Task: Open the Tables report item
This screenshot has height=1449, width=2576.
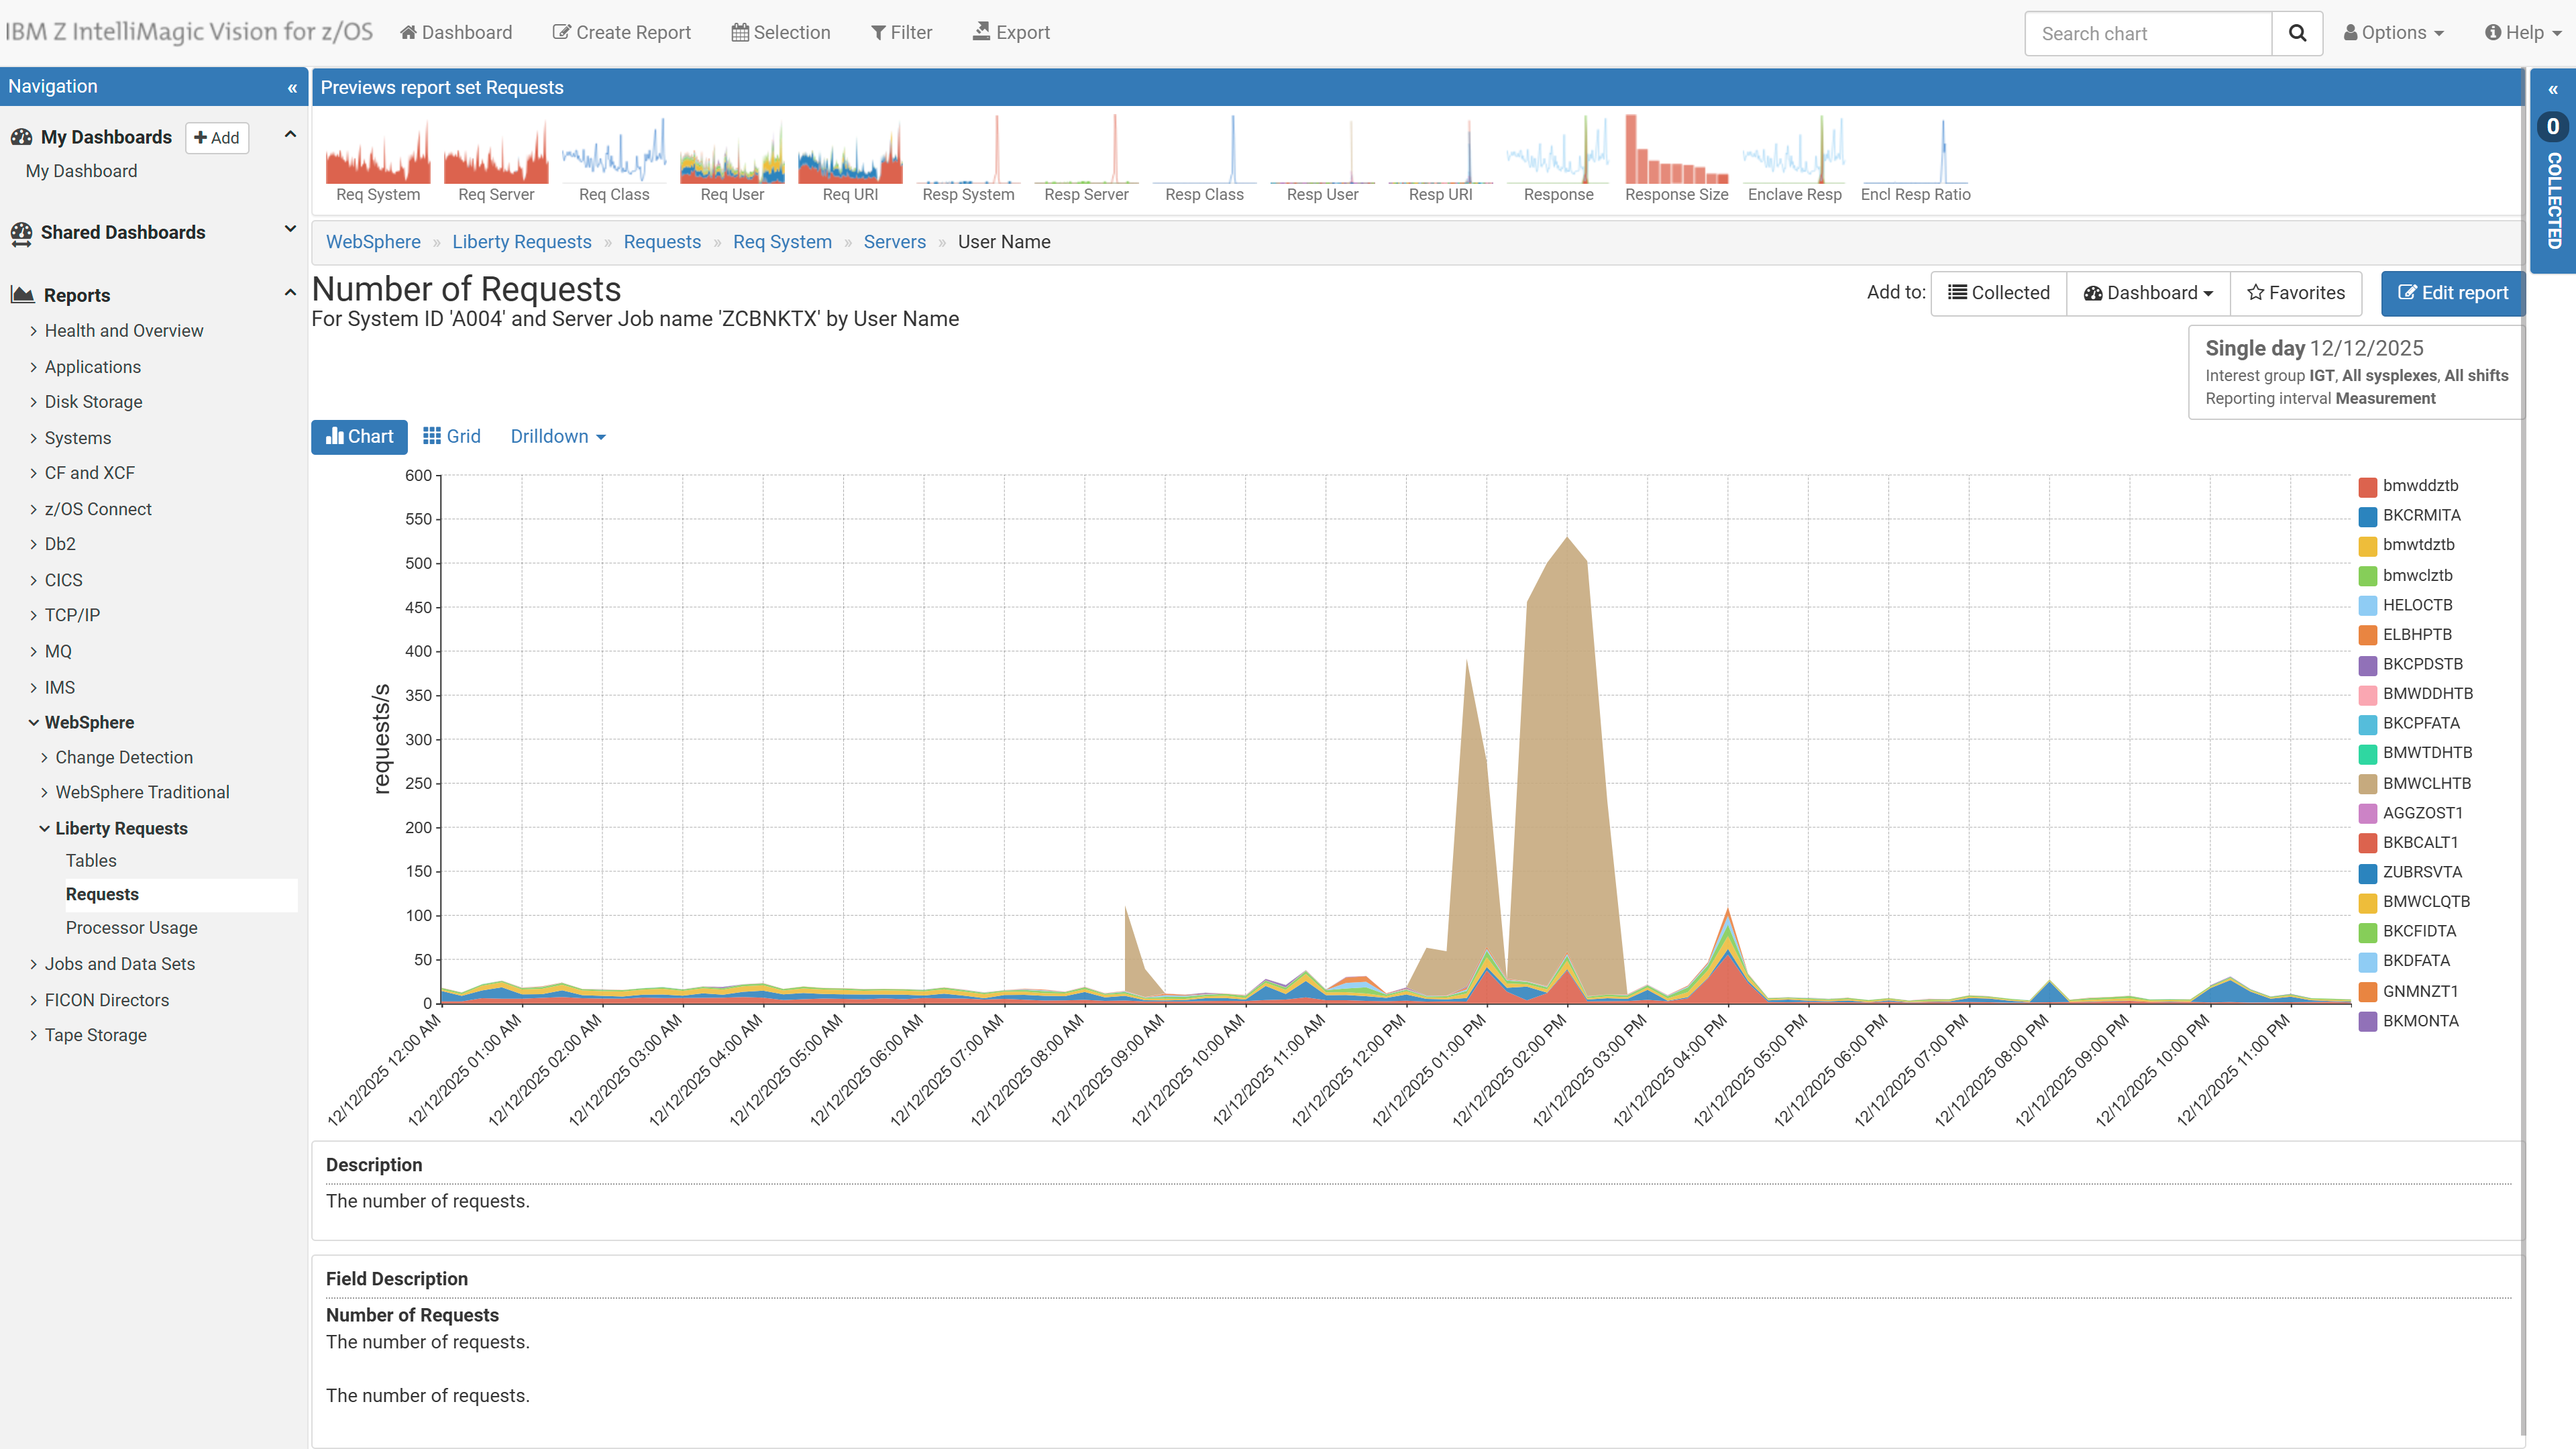Action: pos(91,860)
